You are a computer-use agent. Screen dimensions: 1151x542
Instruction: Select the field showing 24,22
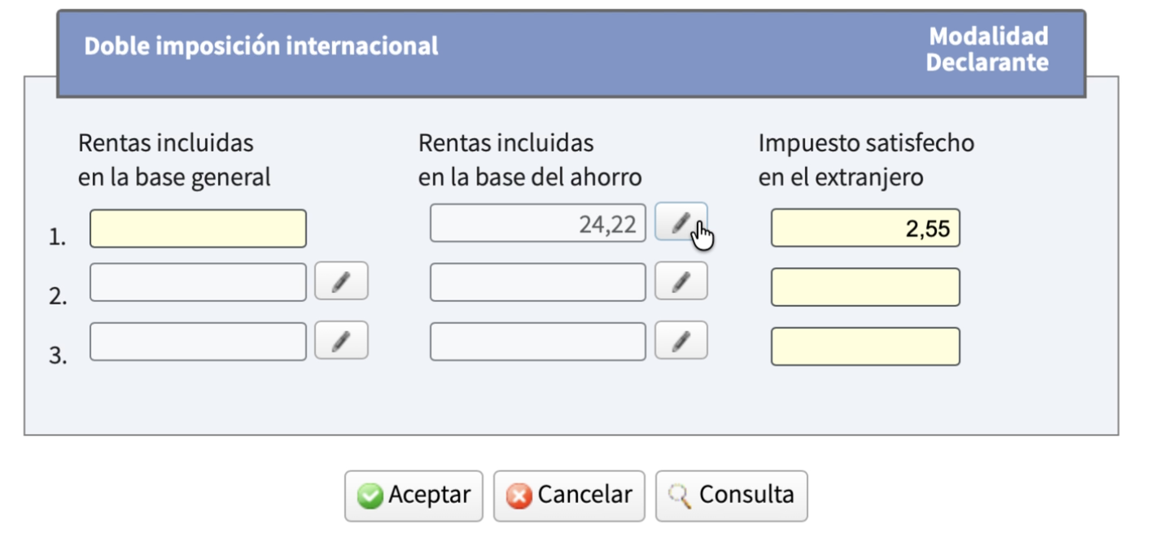coord(537,223)
